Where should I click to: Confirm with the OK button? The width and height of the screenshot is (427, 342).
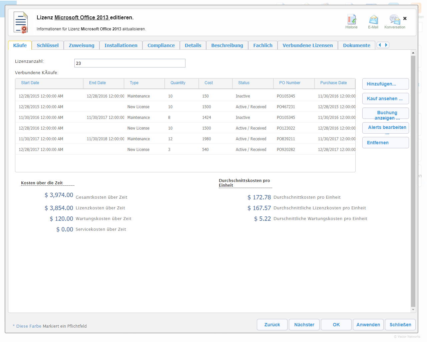(x=336, y=325)
